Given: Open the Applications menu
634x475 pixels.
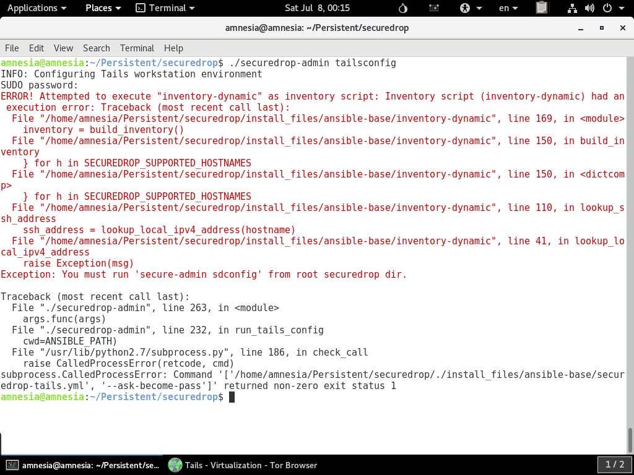Looking at the screenshot, I should (x=37, y=8).
